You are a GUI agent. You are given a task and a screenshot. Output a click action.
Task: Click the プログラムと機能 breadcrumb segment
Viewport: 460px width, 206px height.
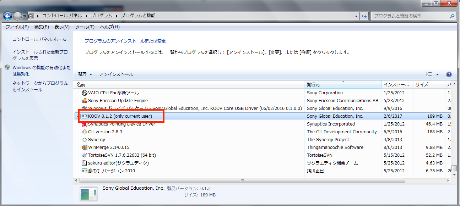[138, 16]
